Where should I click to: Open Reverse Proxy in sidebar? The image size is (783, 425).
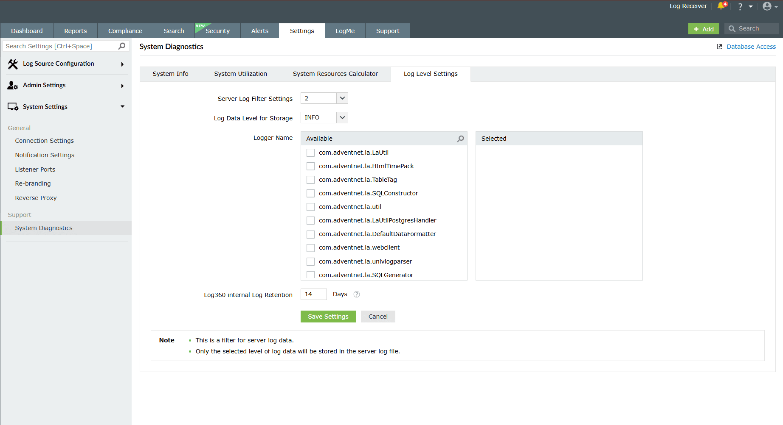[x=36, y=198]
